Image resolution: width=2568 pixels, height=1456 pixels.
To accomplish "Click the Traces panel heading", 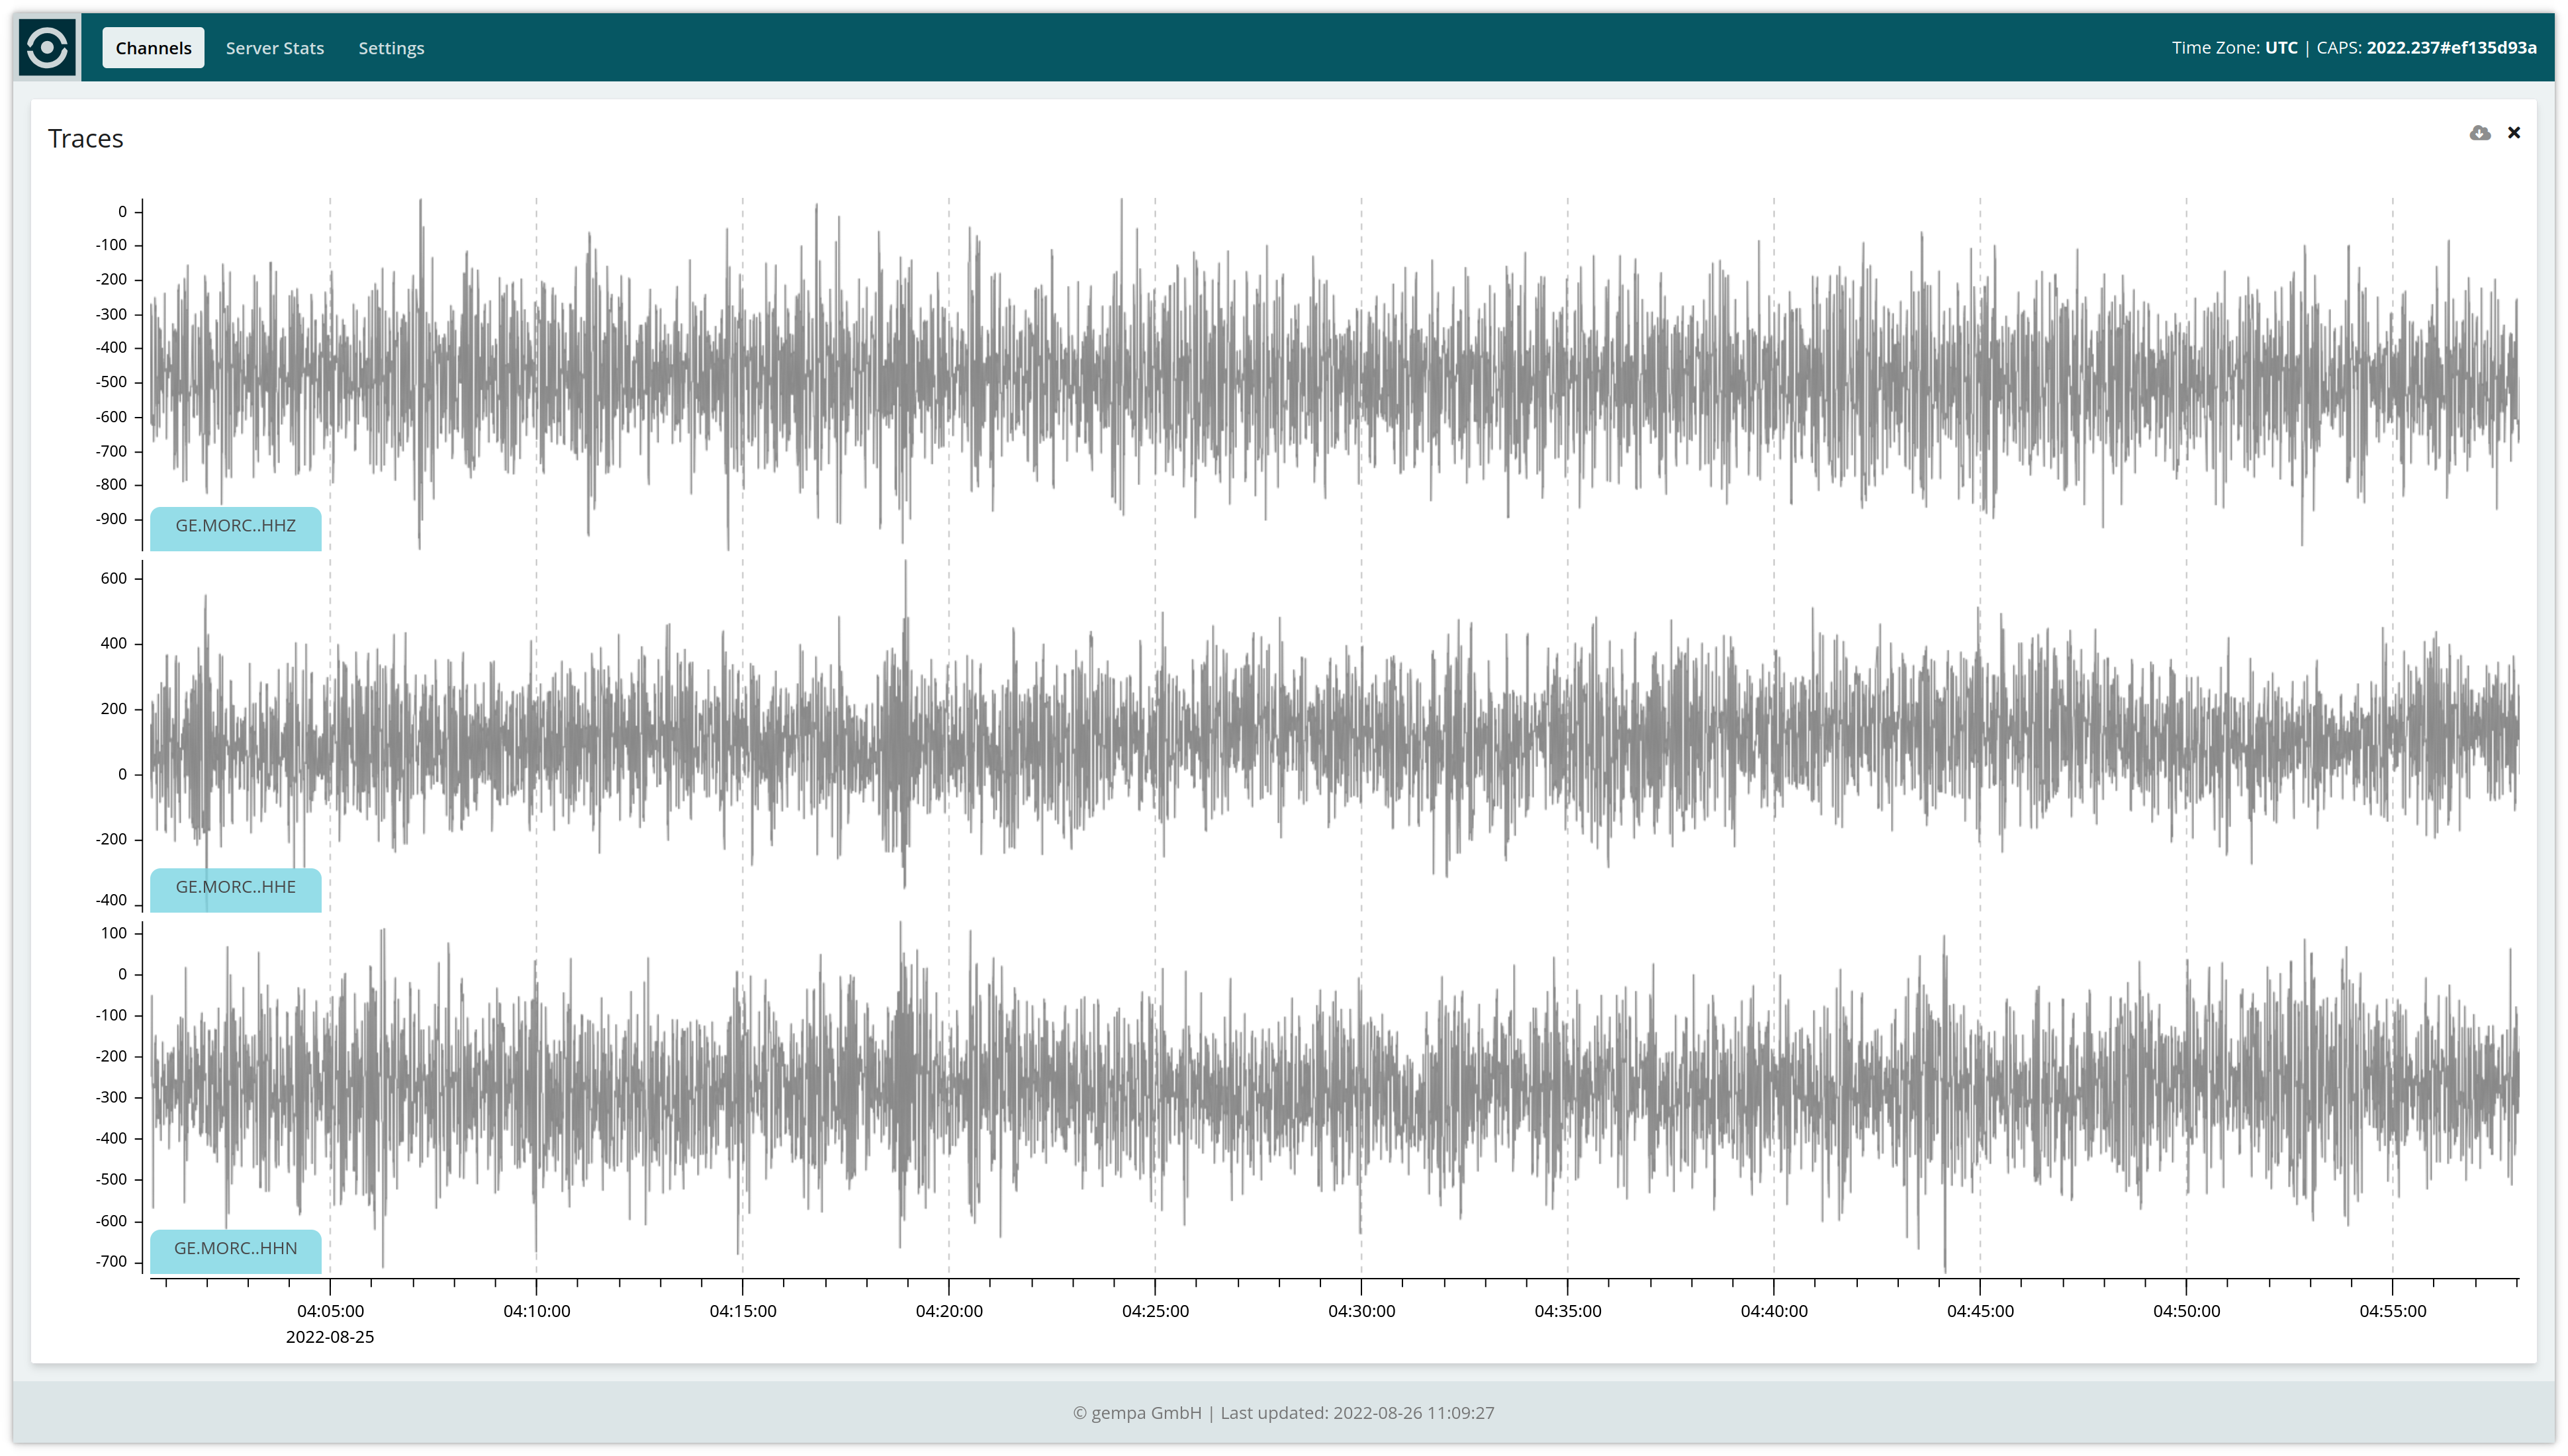I will click(86, 139).
